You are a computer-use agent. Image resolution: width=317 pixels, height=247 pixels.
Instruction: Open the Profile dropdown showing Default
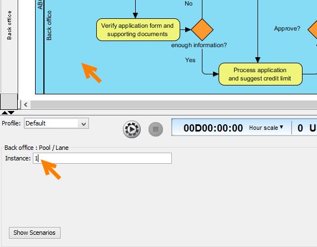click(x=56, y=123)
